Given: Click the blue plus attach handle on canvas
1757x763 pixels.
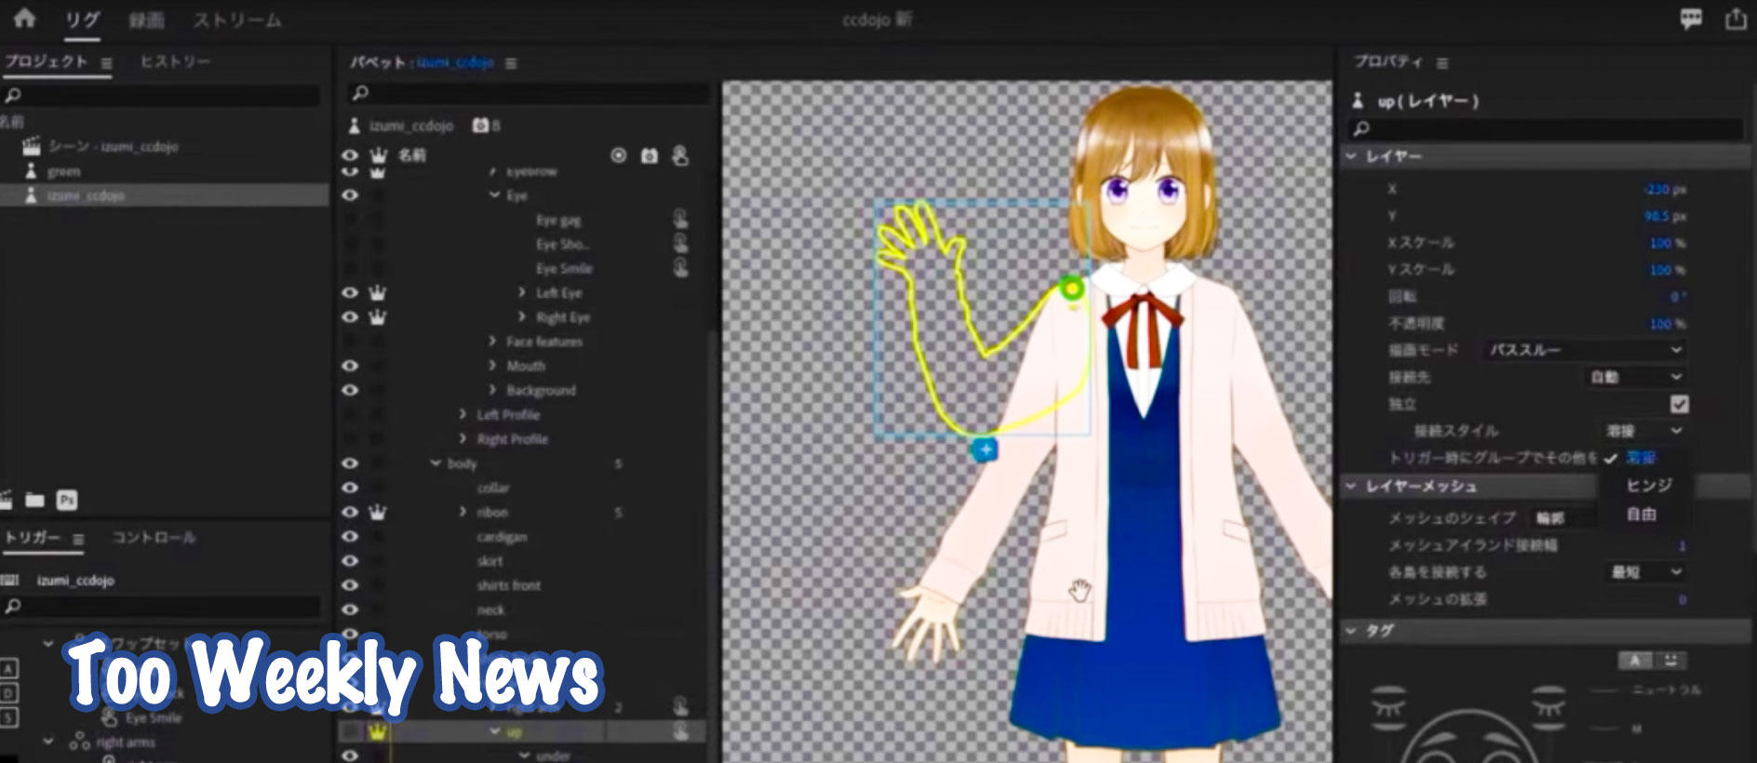Looking at the screenshot, I should click(985, 450).
